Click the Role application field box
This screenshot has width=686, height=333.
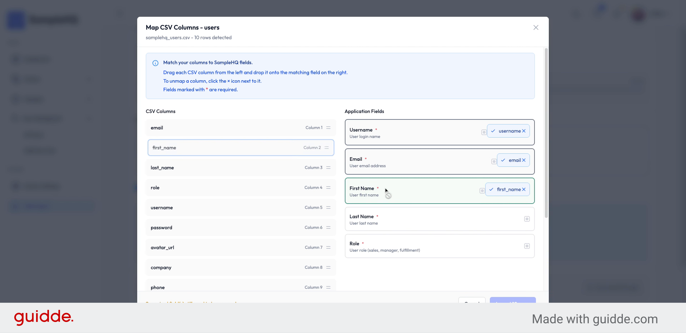429,246
